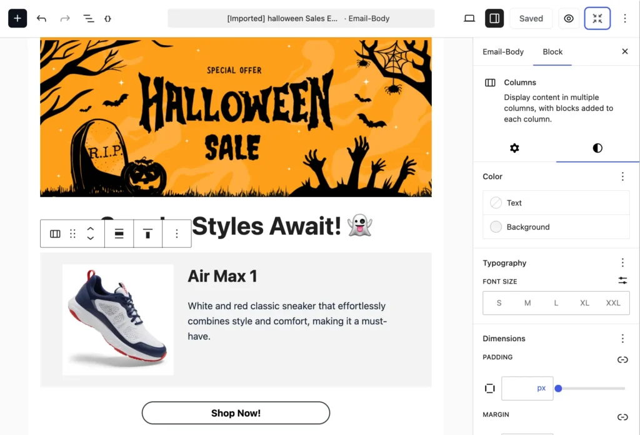Select the Columns parent block icon
Screen dimensions: 640x435
point(55,233)
